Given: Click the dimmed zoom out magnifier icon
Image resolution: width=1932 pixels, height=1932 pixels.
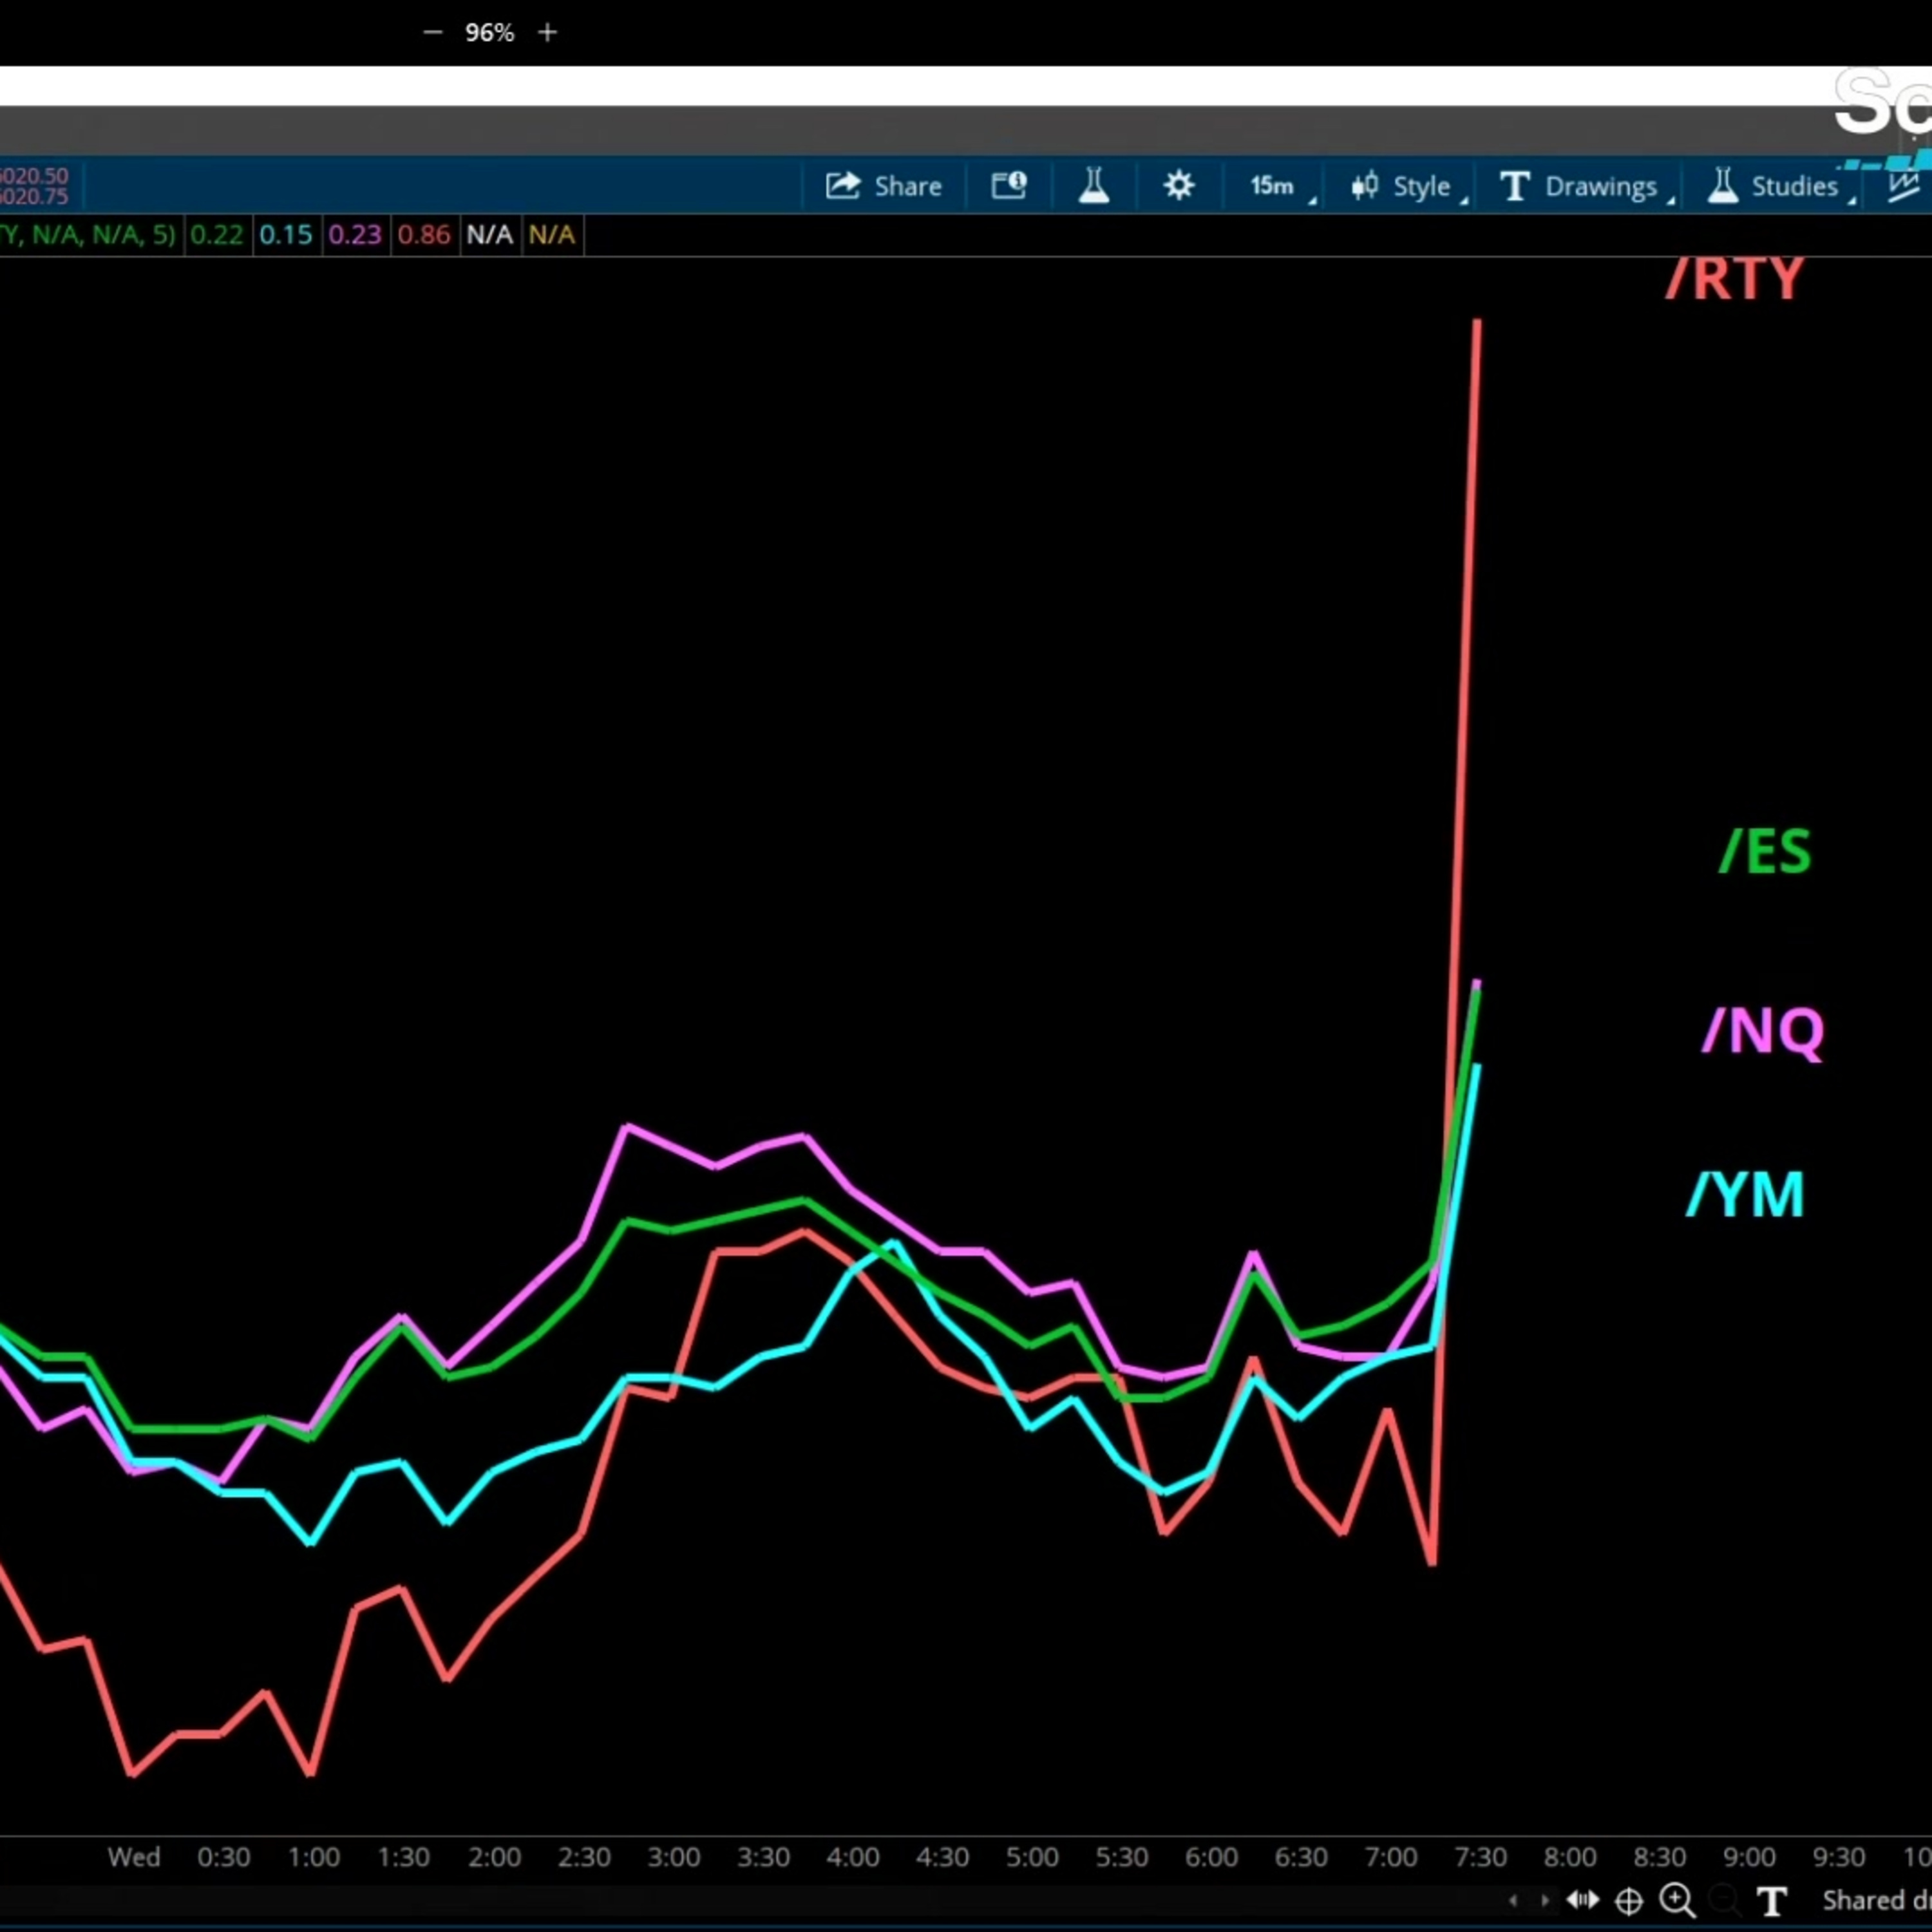Looking at the screenshot, I should click(1724, 1900).
